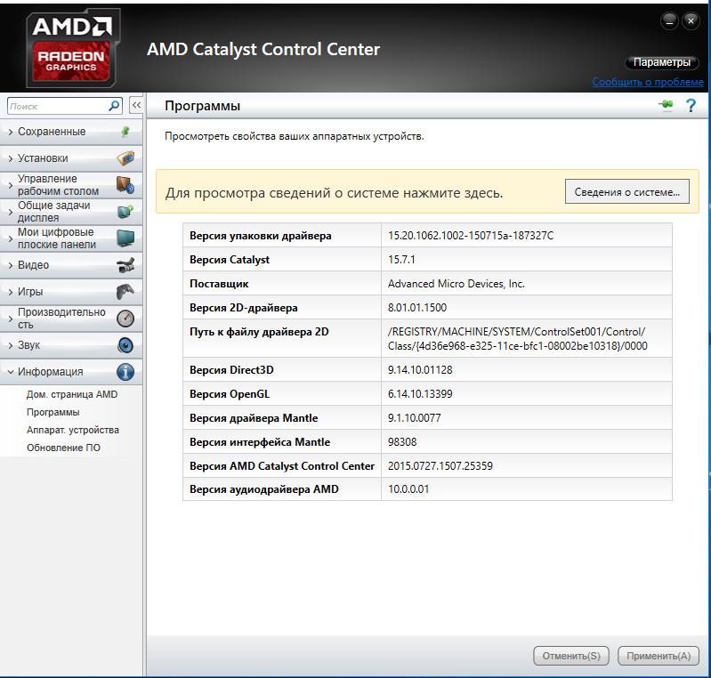Focus the Поиск search field
Viewport: 711px width, 678px height.
pyautogui.click(x=58, y=106)
